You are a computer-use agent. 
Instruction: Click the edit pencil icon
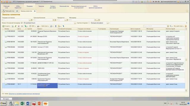click(x=15, y=26)
